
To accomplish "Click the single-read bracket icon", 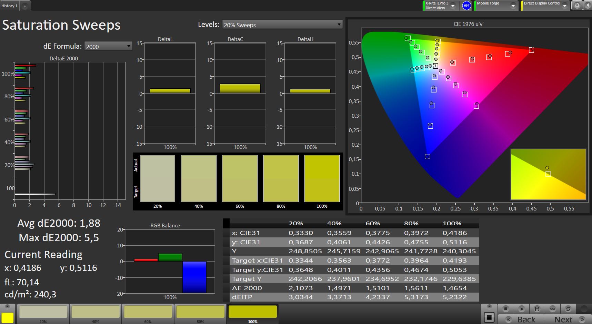I will [537, 308].
